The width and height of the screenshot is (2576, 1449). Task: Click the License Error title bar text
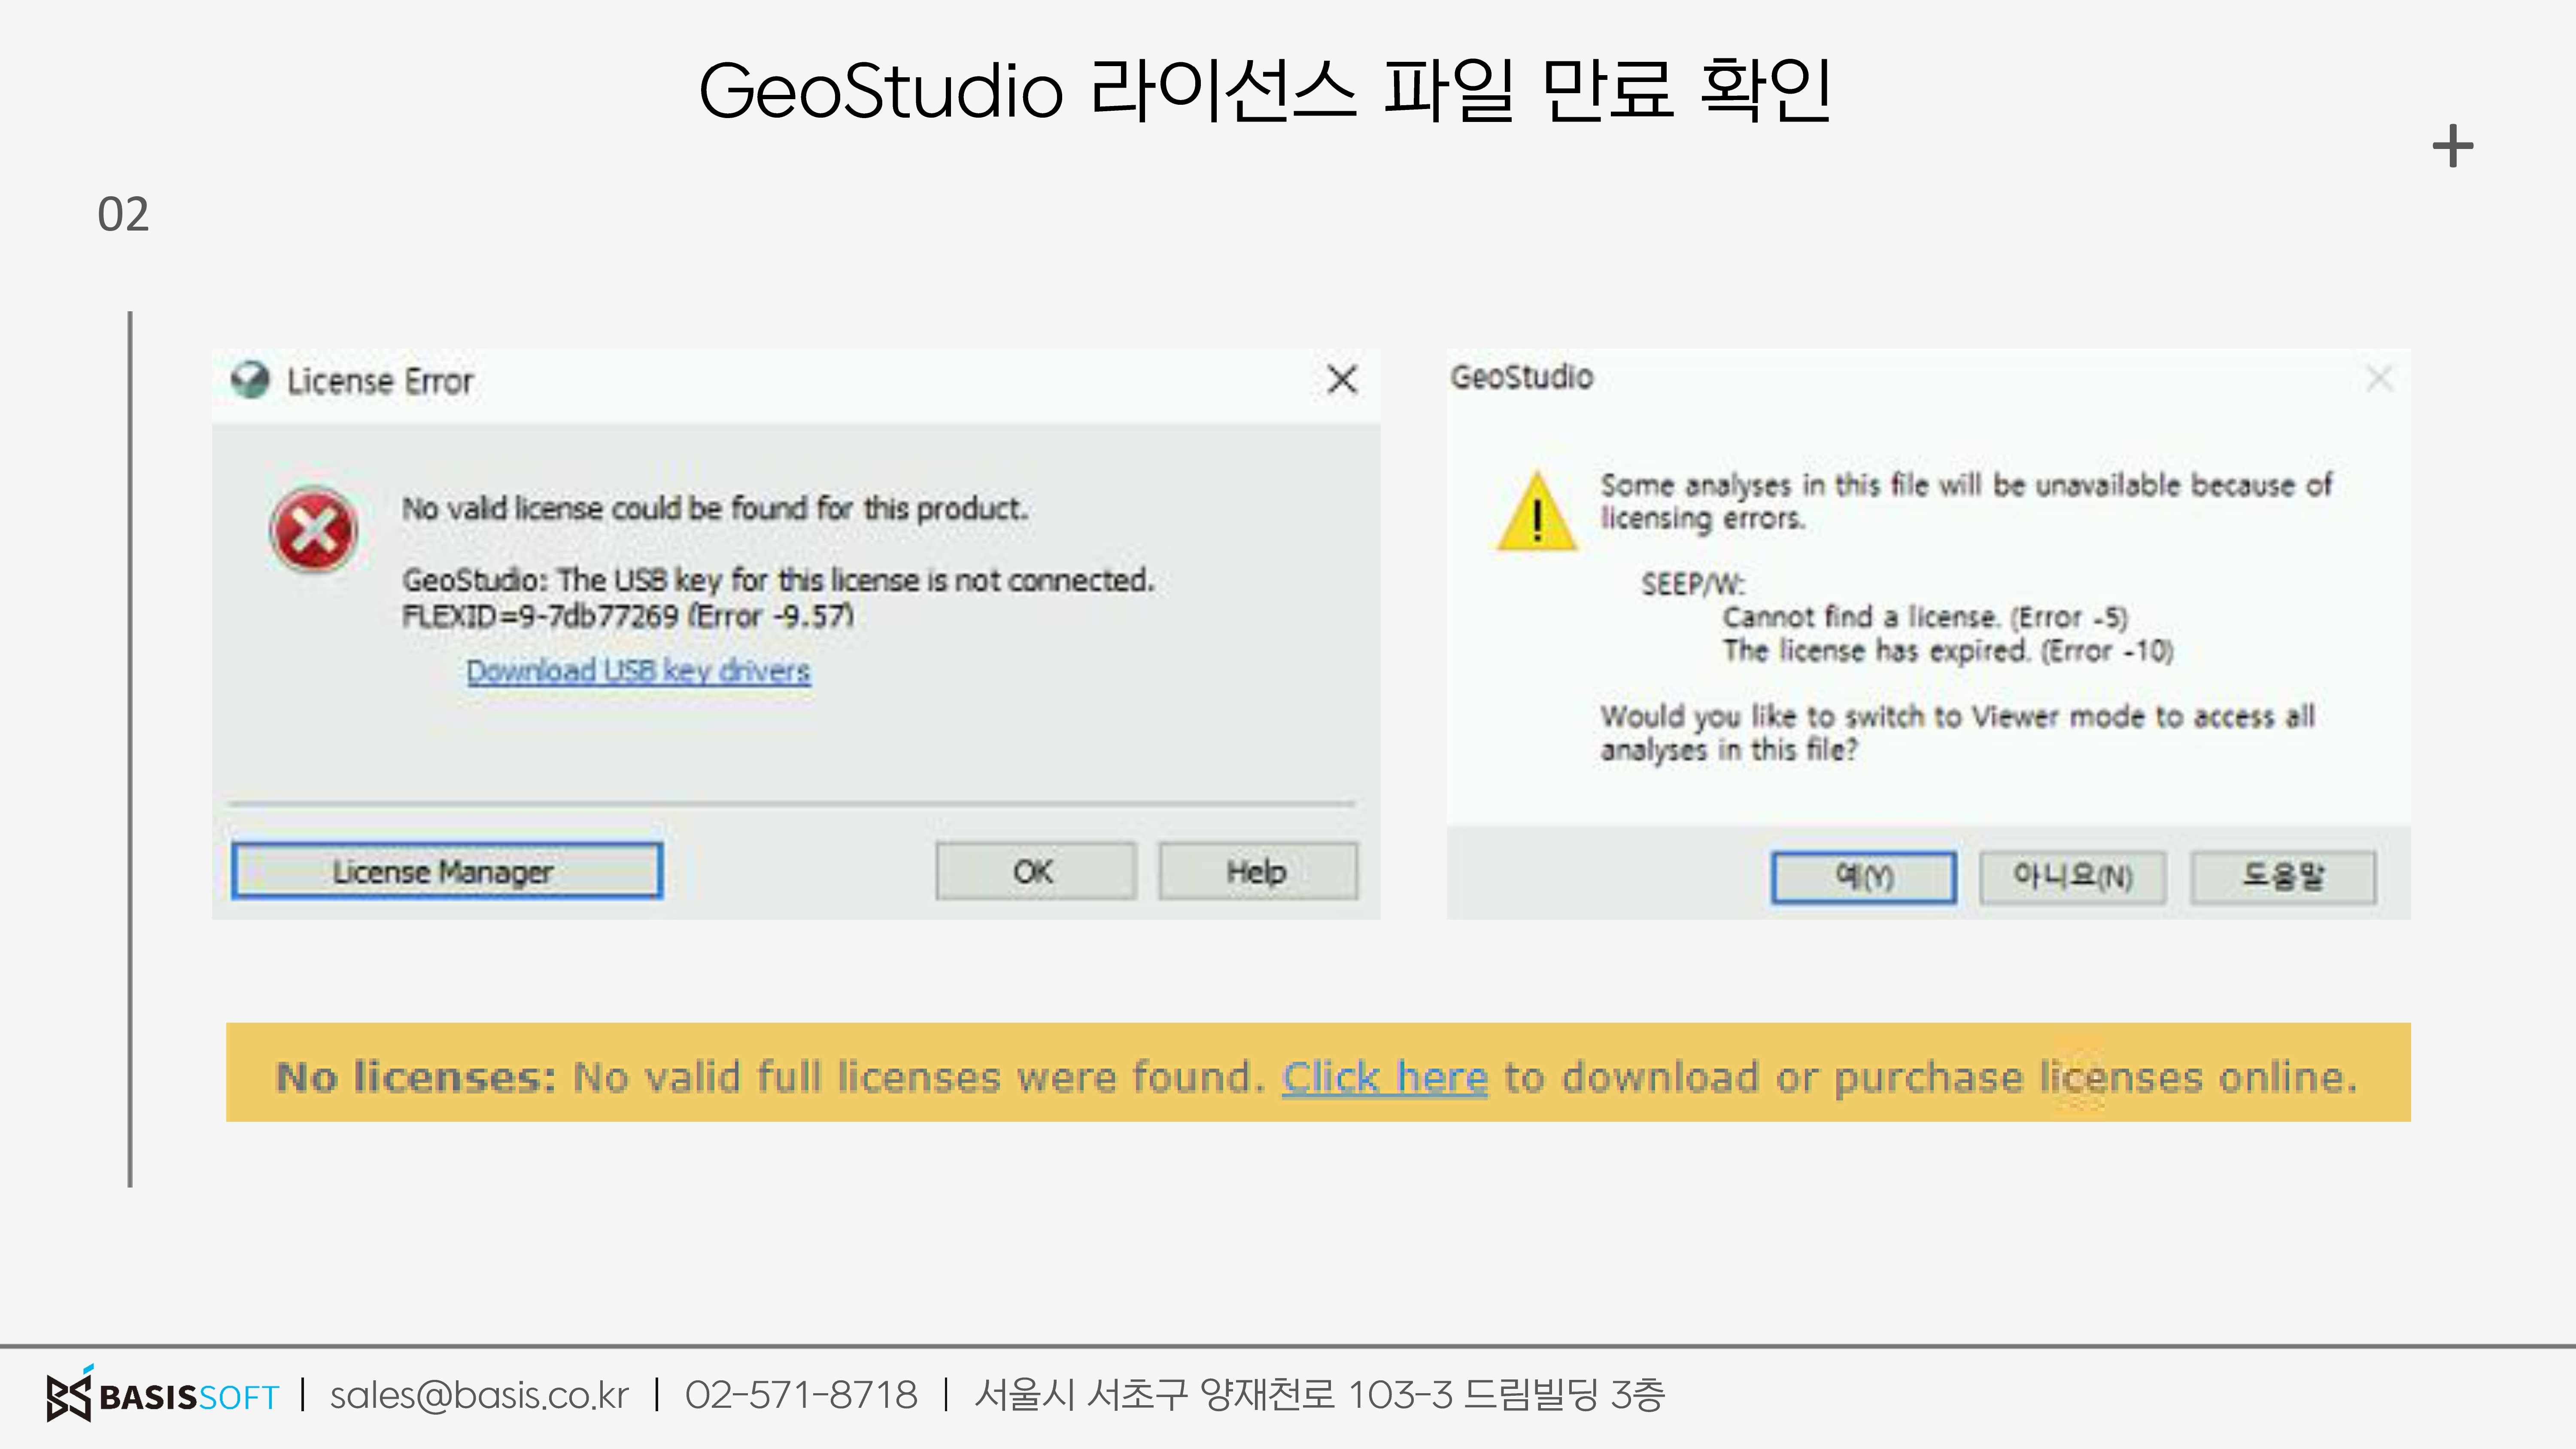tap(380, 381)
